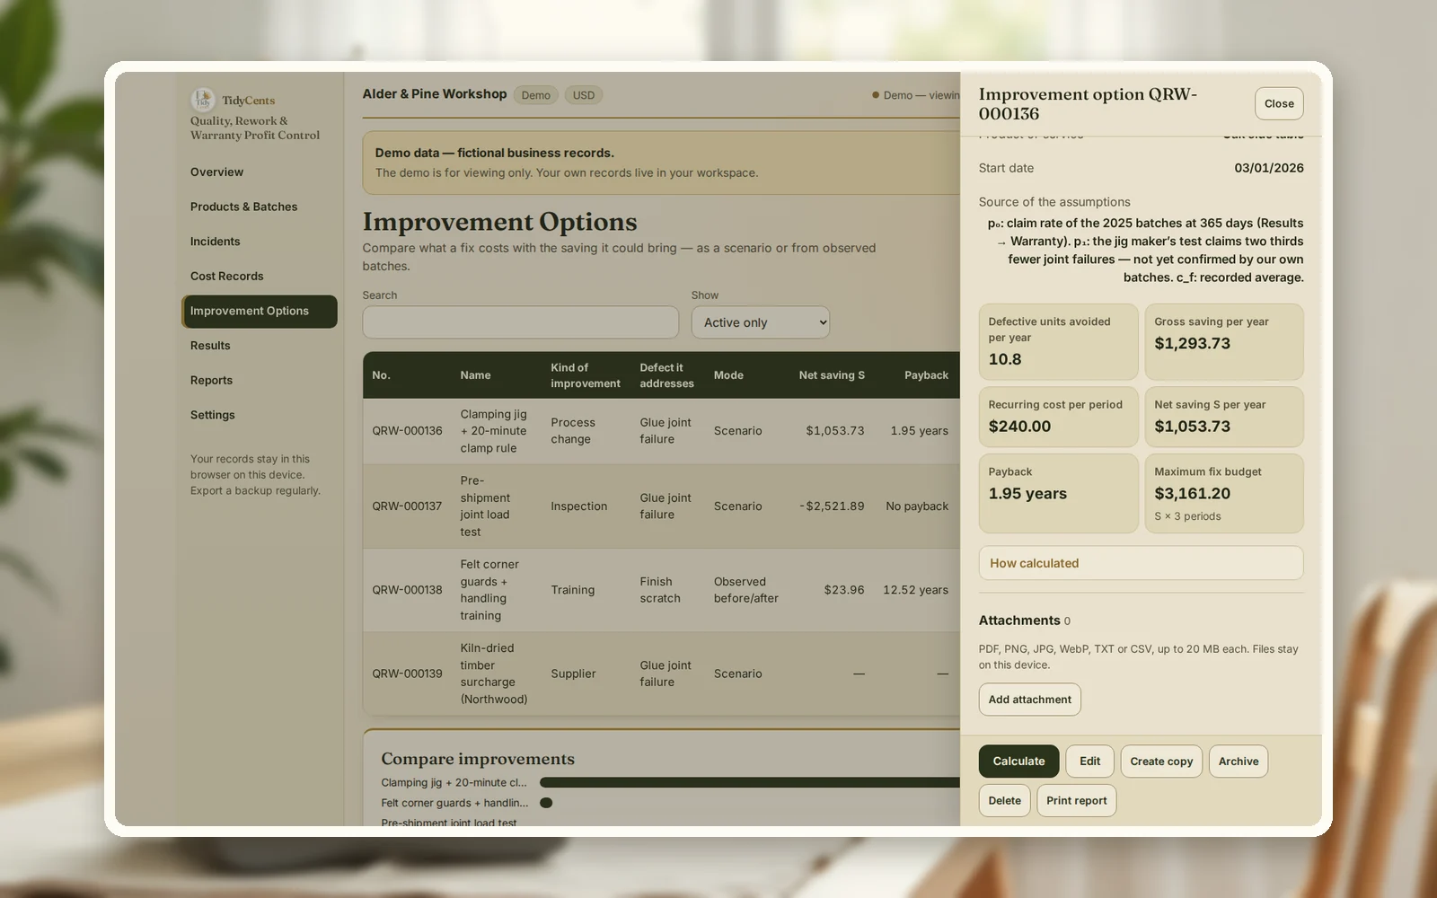Click the -$2,521.89 net saving cell

[832, 506]
